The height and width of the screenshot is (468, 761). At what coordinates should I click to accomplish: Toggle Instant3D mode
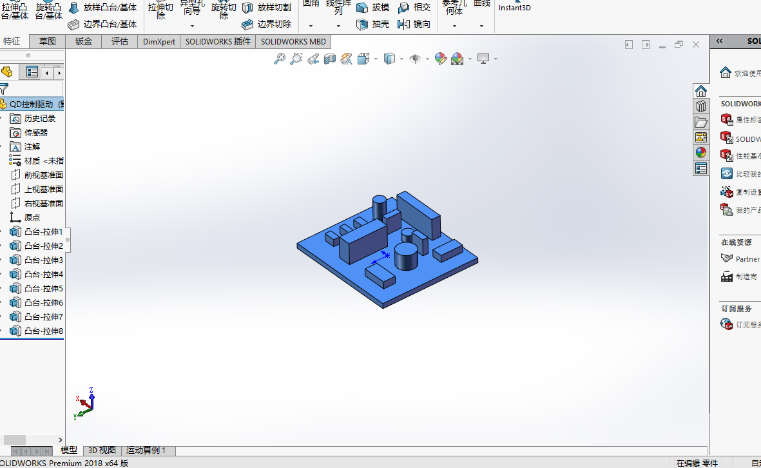click(x=514, y=7)
